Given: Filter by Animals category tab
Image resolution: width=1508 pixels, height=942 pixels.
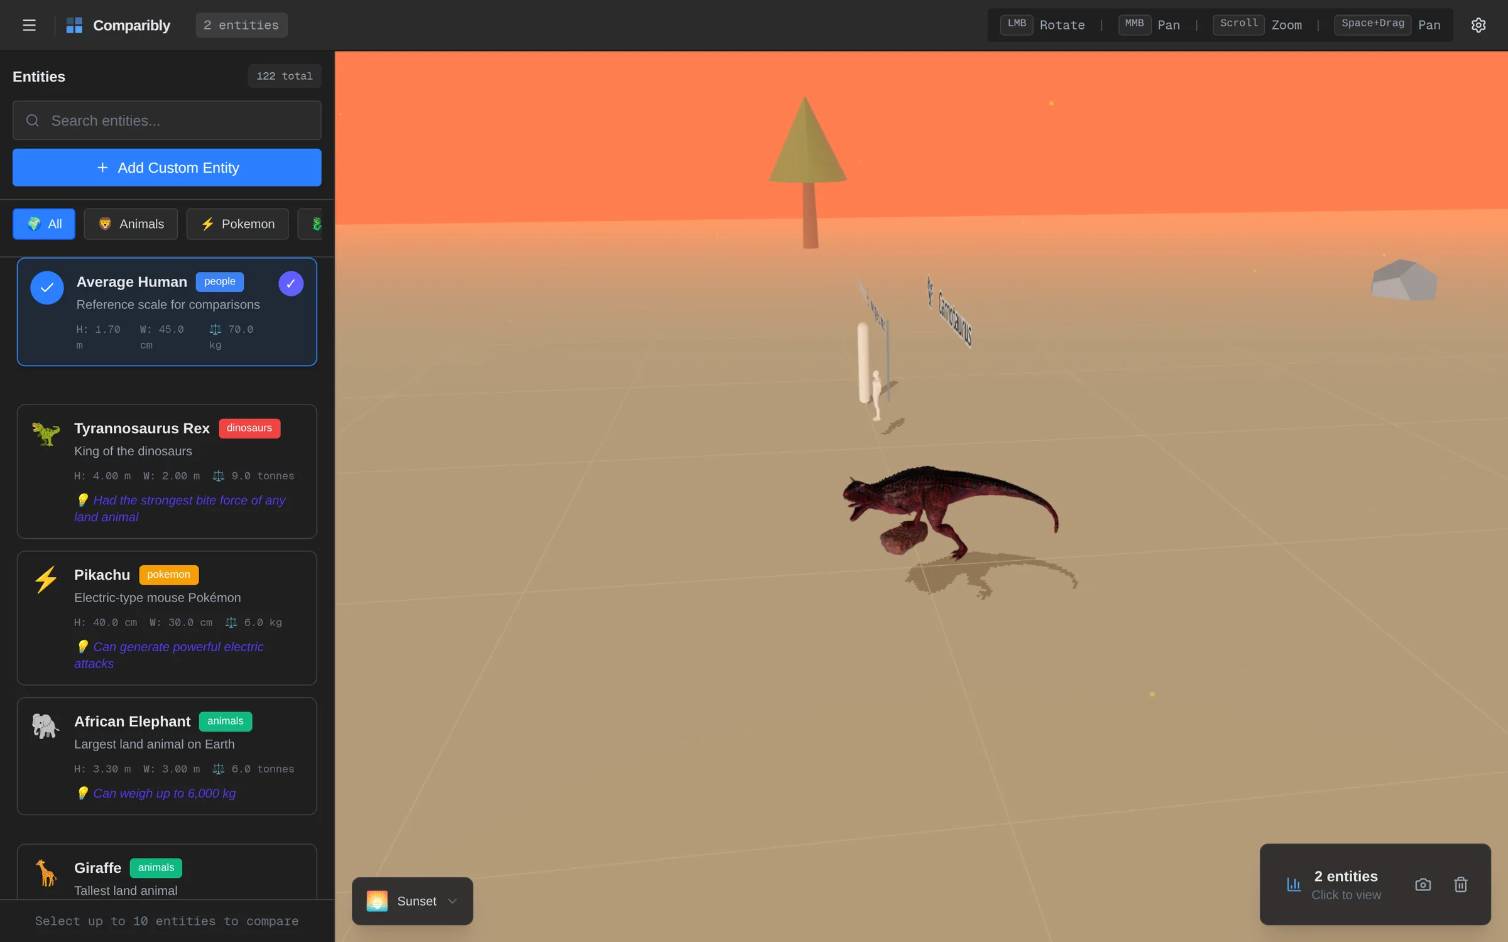Looking at the screenshot, I should point(131,224).
